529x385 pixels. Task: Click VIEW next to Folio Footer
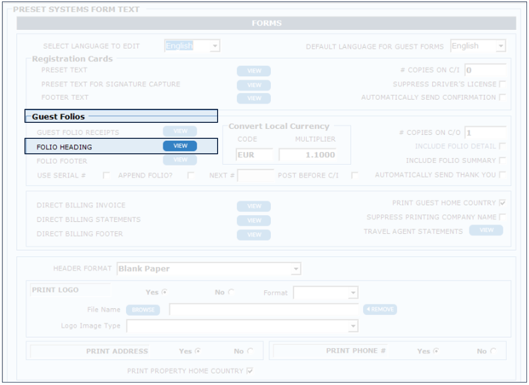click(x=180, y=160)
